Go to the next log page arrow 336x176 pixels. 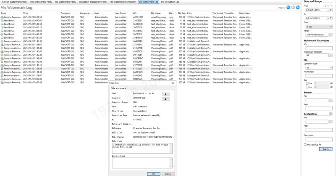point(298,8)
